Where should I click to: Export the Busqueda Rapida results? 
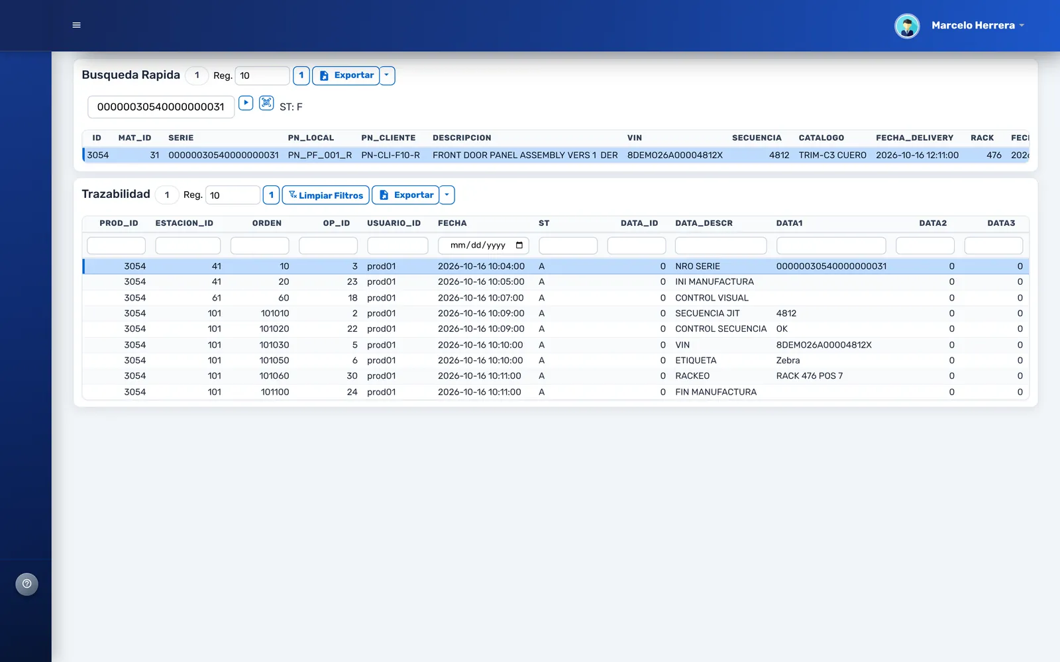pyautogui.click(x=346, y=75)
